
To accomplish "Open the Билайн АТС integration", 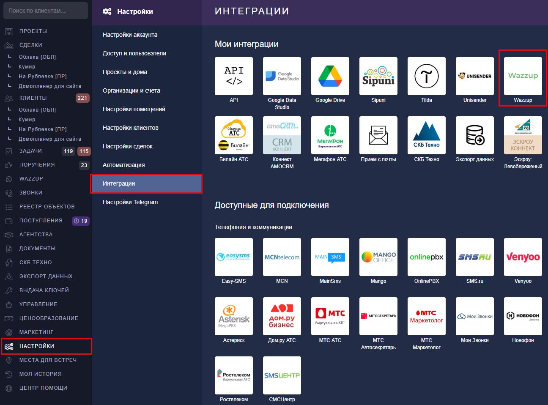I will [x=234, y=135].
